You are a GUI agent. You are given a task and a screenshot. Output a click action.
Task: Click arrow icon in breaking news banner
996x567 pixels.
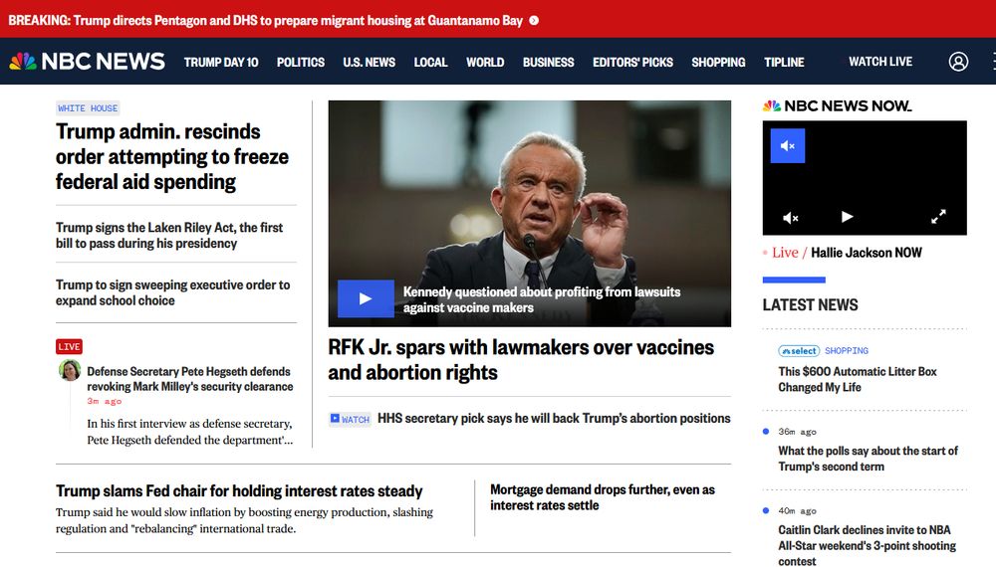click(x=534, y=20)
